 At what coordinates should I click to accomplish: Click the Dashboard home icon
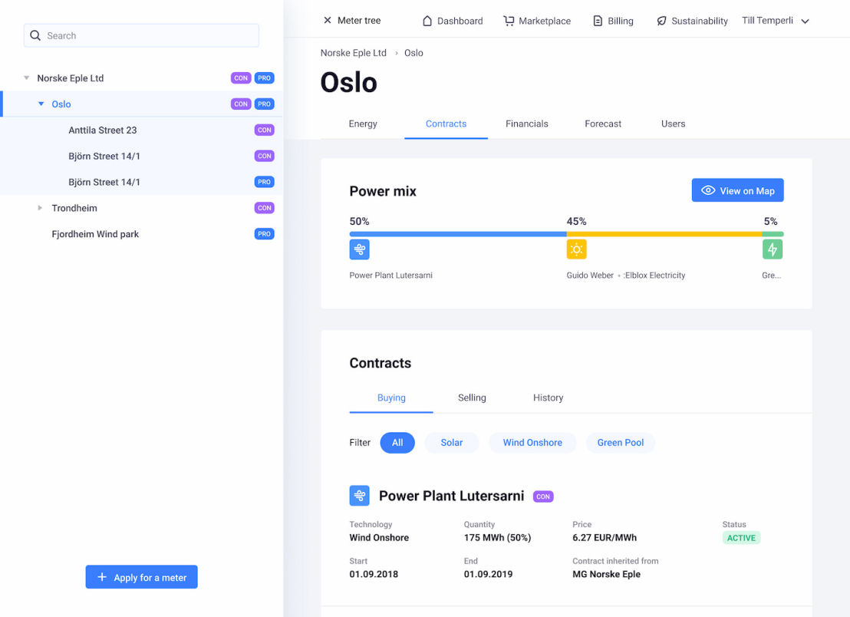click(427, 21)
